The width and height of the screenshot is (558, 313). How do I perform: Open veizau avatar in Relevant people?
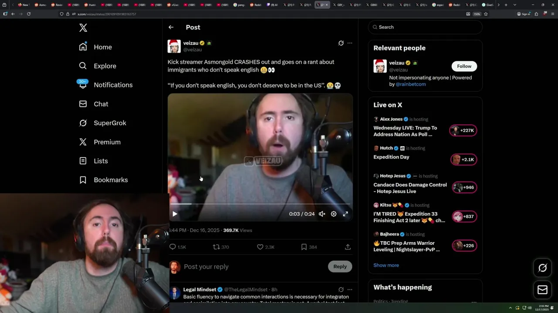pos(380,66)
